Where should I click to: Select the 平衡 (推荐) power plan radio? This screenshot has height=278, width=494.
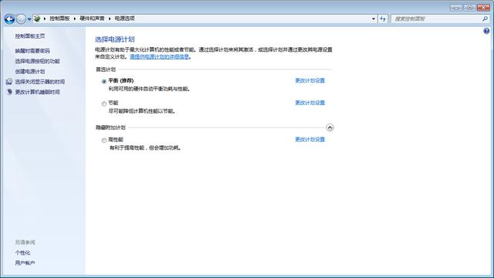click(x=104, y=81)
